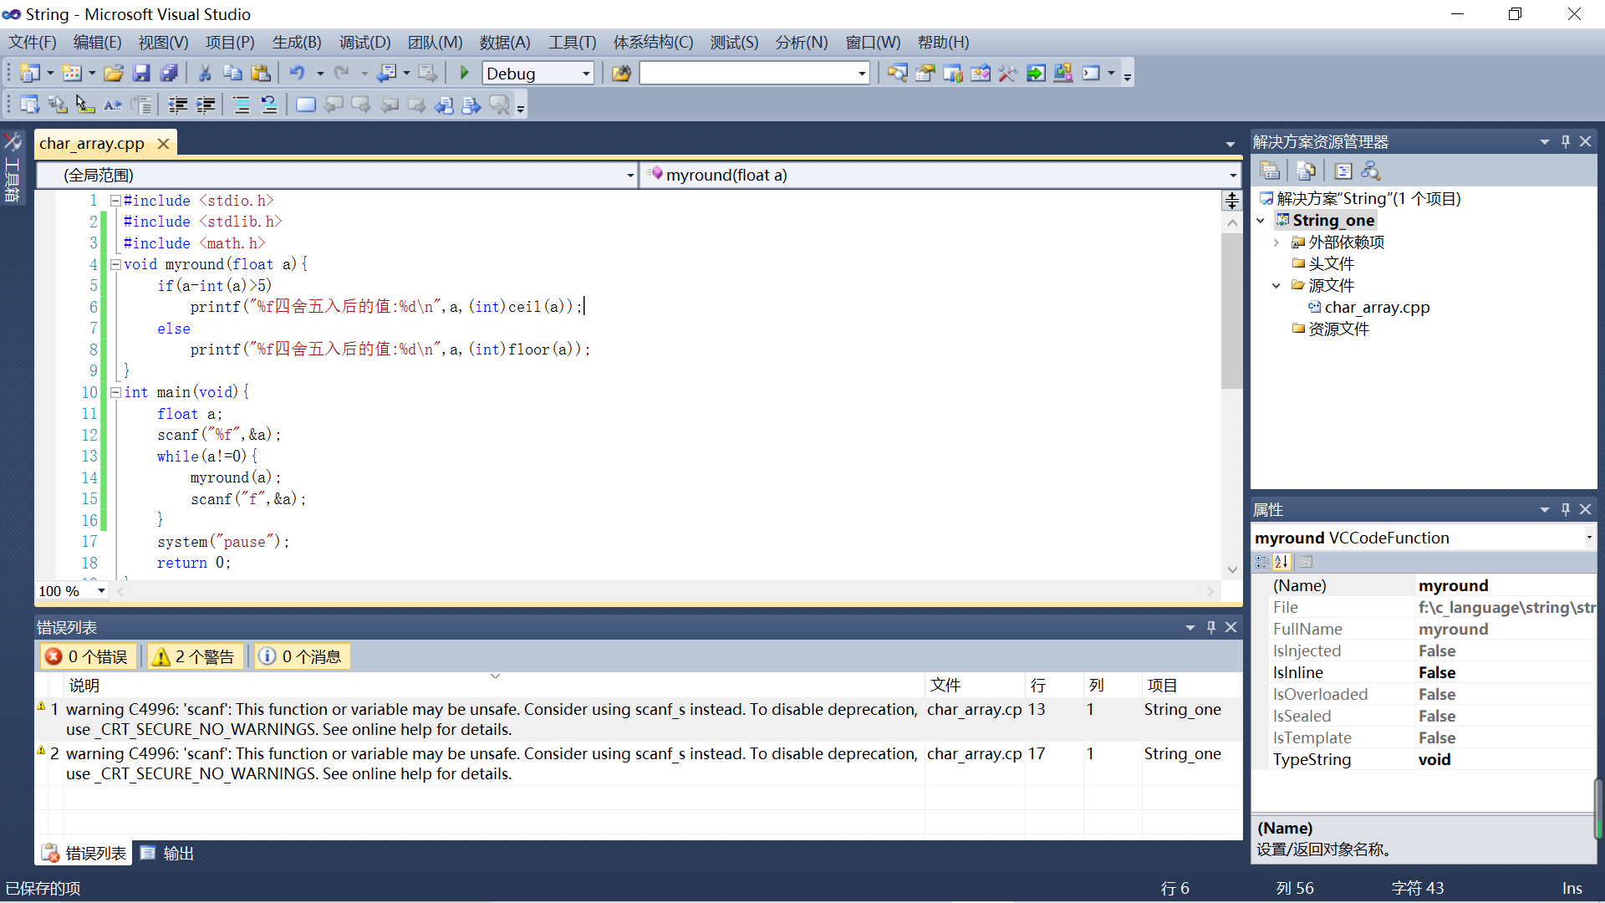Click the Toolbox hammer-and-wrench icon

[1008, 74]
